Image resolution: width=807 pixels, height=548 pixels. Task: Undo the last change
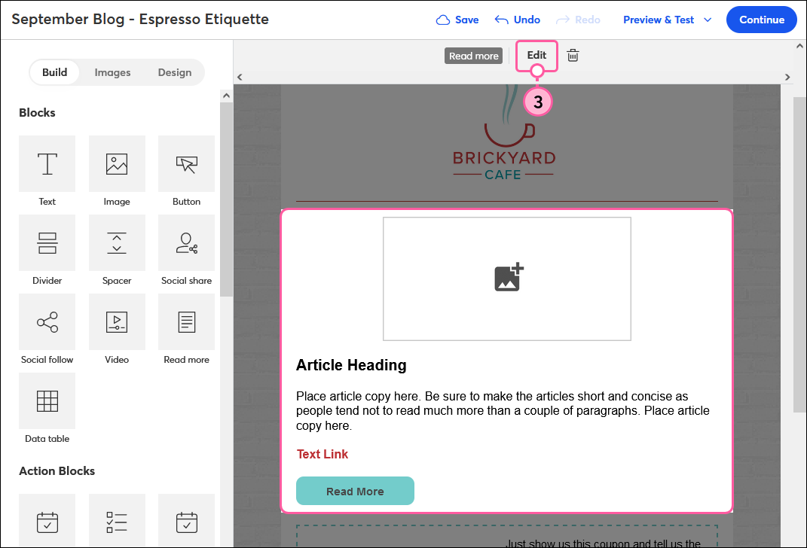(517, 20)
